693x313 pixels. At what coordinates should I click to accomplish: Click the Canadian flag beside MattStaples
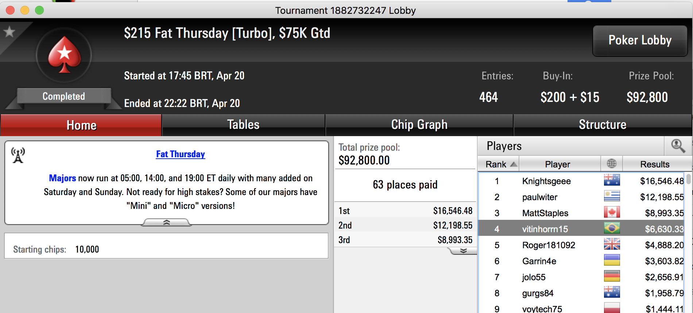pos(612,212)
